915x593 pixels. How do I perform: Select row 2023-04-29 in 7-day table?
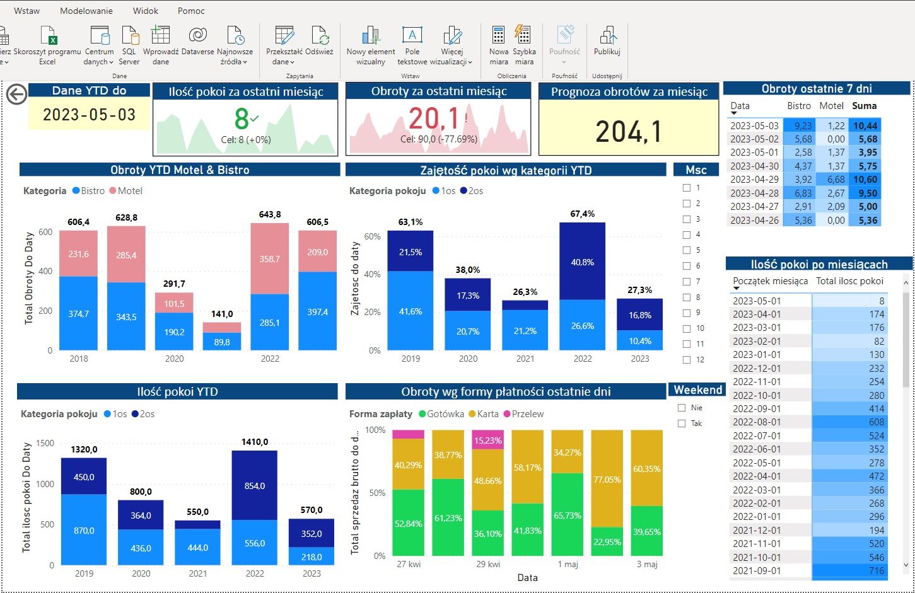coord(805,180)
